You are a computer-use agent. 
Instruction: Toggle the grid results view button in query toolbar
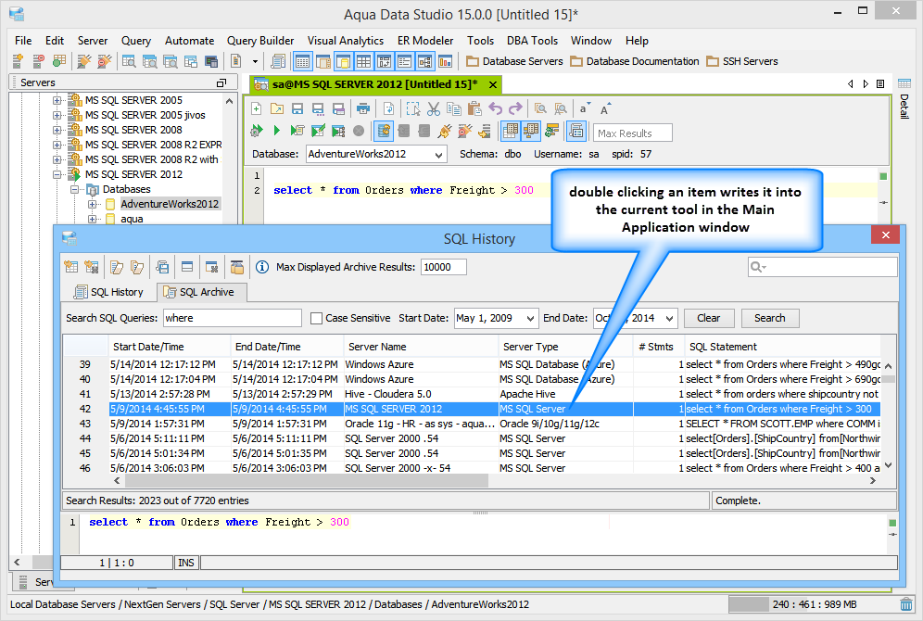click(511, 131)
